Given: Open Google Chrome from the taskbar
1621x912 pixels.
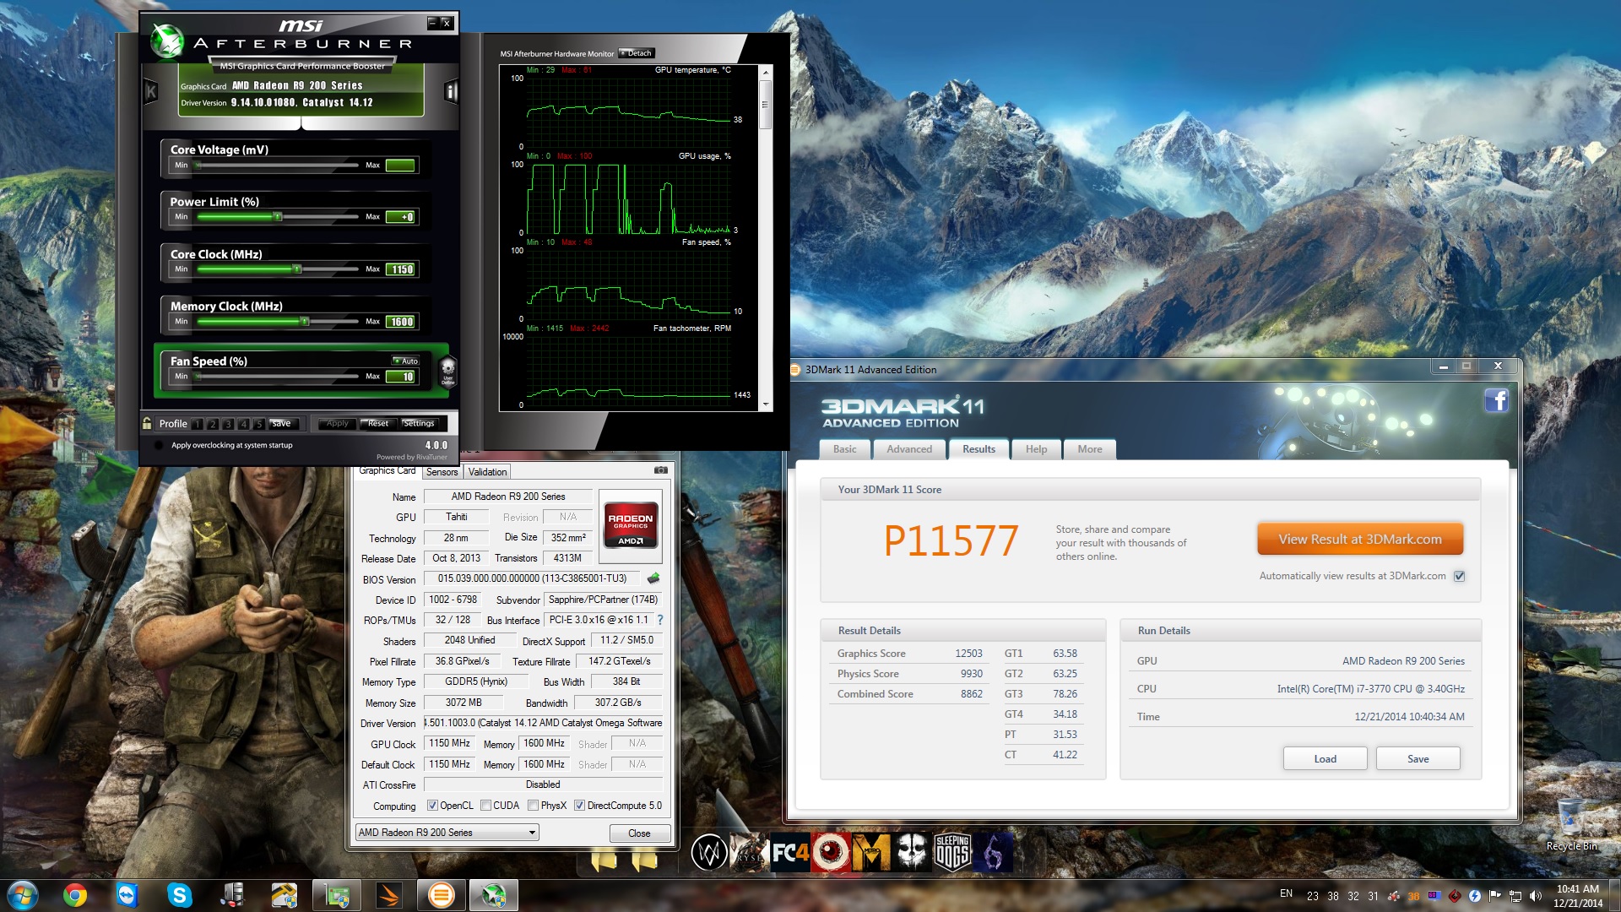Looking at the screenshot, I should point(75,895).
